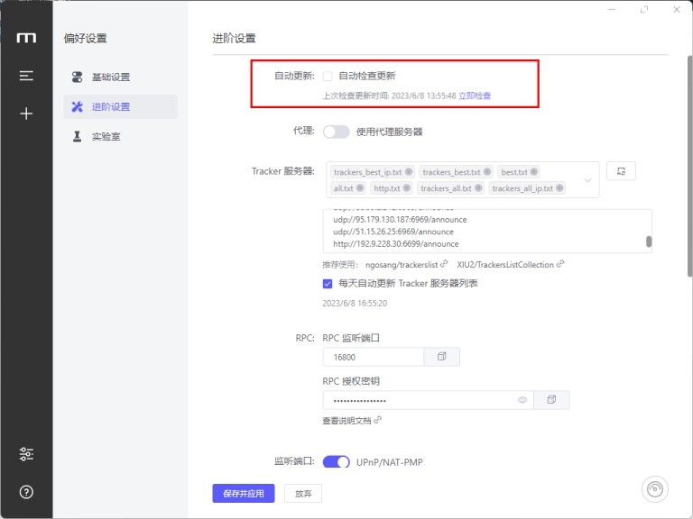Click the speedometer icon at bottom right

654,489
